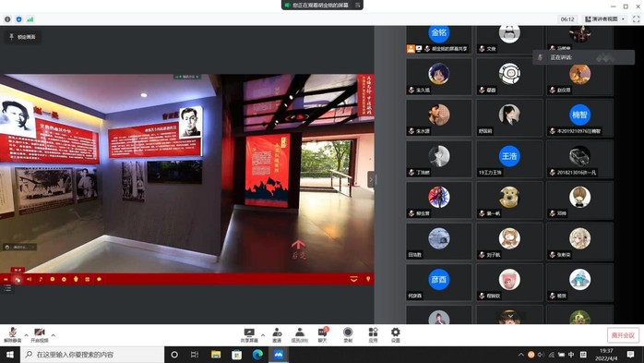
Task: Enter full screen mode at top right
Action: tap(636, 18)
